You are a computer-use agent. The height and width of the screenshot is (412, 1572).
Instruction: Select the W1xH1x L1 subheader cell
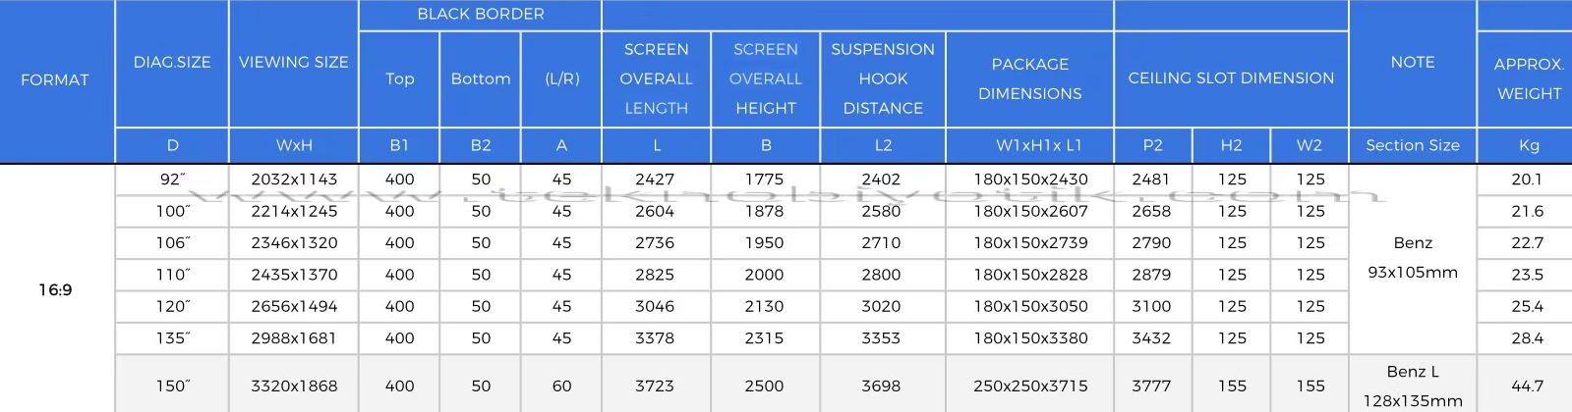coord(1030,145)
